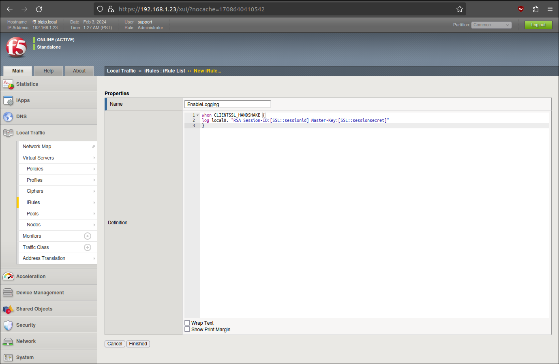Switch to the Help tab
This screenshot has width=559, height=364.
(x=49, y=71)
